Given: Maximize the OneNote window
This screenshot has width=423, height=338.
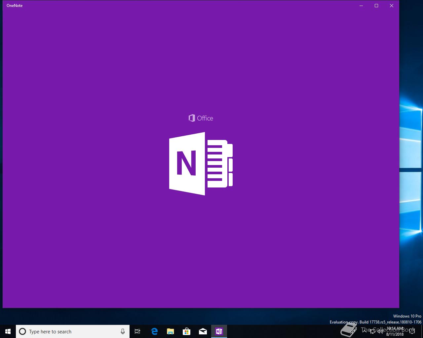Looking at the screenshot, I should click(376, 6).
